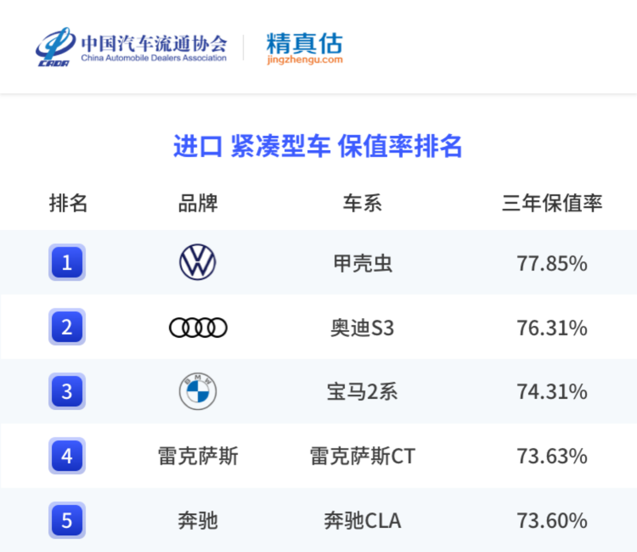Click the 77.85% retention value

tap(552, 263)
